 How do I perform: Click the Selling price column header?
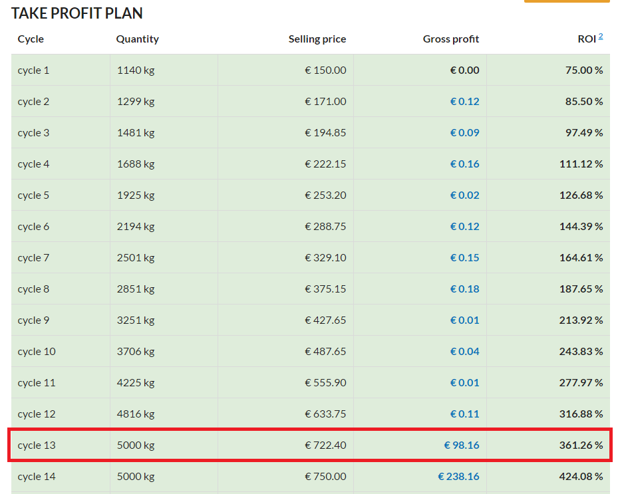(x=317, y=39)
